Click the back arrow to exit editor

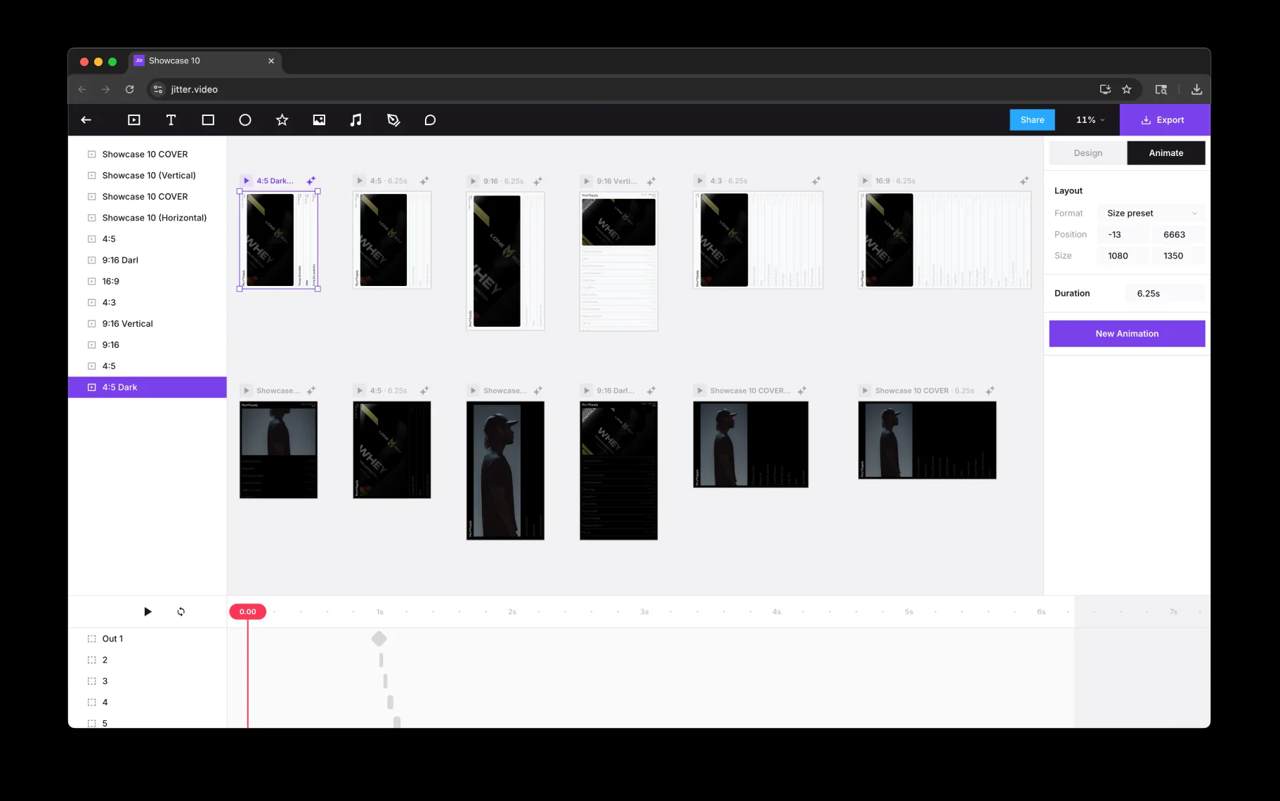(x=86, y=120)
